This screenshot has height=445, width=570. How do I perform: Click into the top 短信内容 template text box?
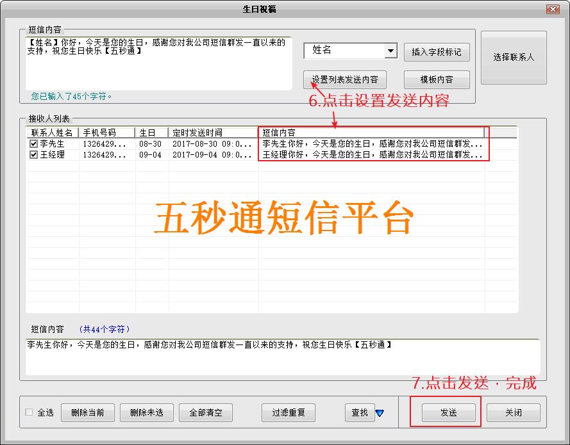click(158, 63)
